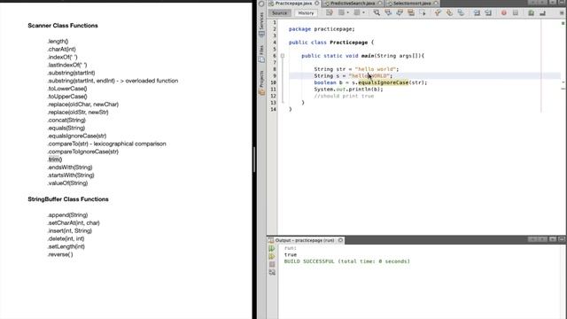
Task: Click 'StringBuffer Class Functions' heading
Action: (x=68, y=199)
